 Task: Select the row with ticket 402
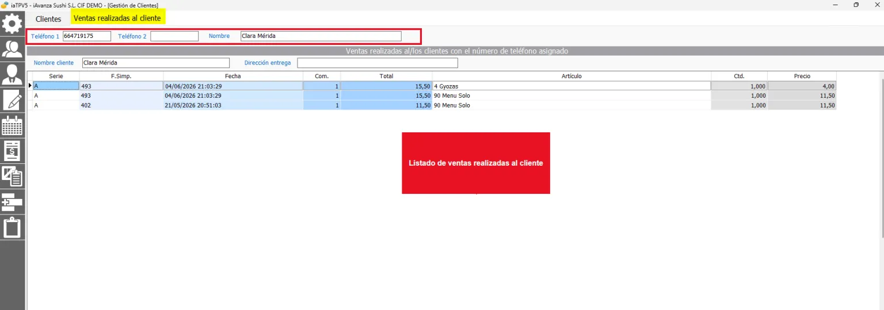point(432,105)
